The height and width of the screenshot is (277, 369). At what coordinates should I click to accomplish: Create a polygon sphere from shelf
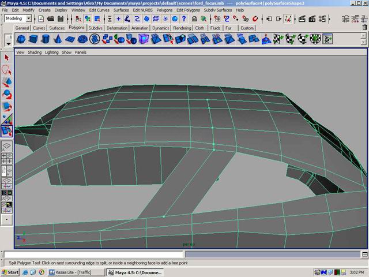tap(21, 39)
